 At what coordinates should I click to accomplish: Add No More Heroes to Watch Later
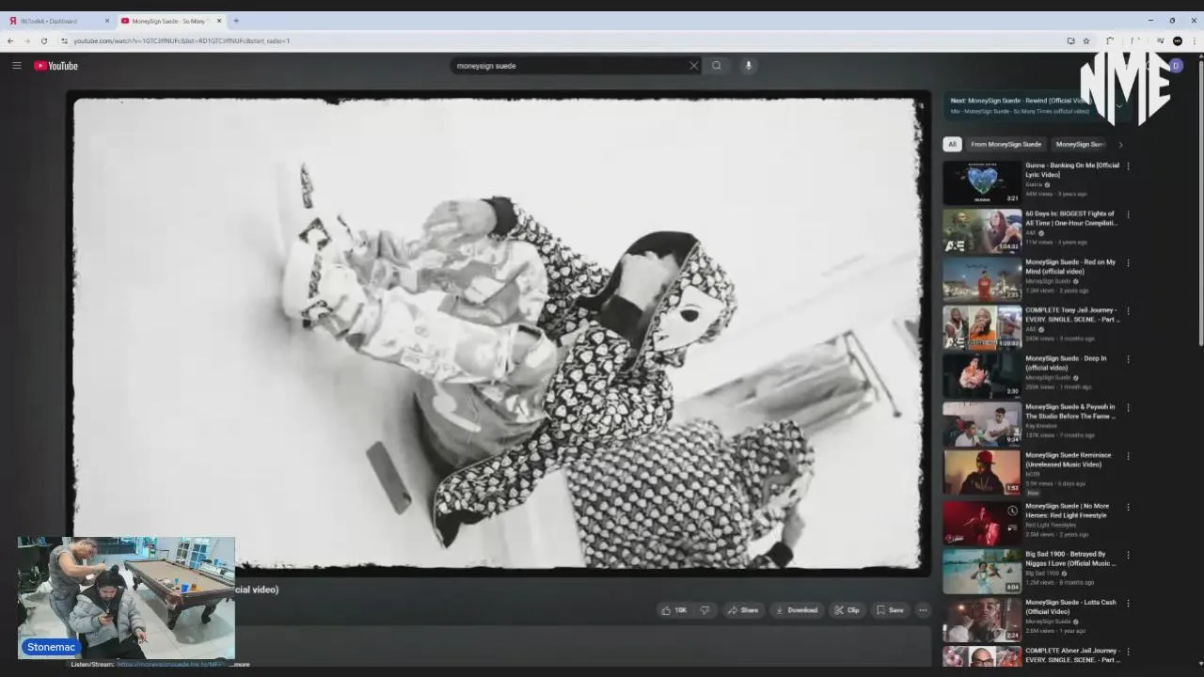1012,511
